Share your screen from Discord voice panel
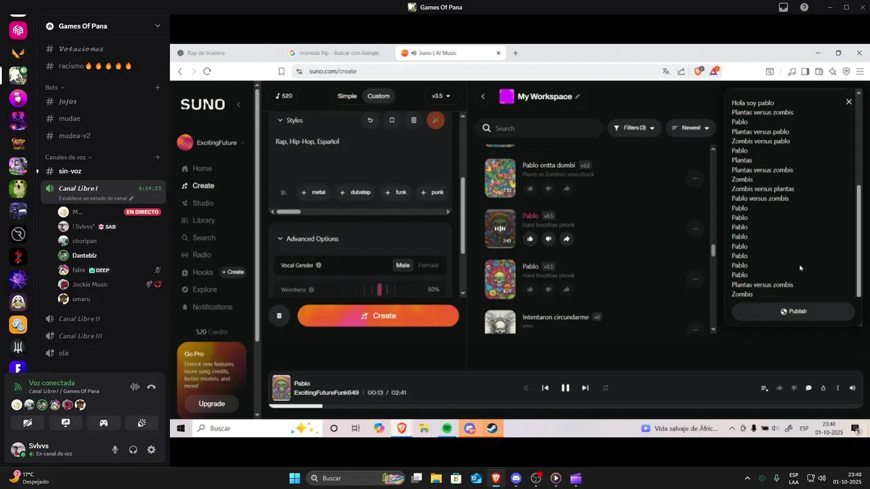 click(x=65, y=422)
